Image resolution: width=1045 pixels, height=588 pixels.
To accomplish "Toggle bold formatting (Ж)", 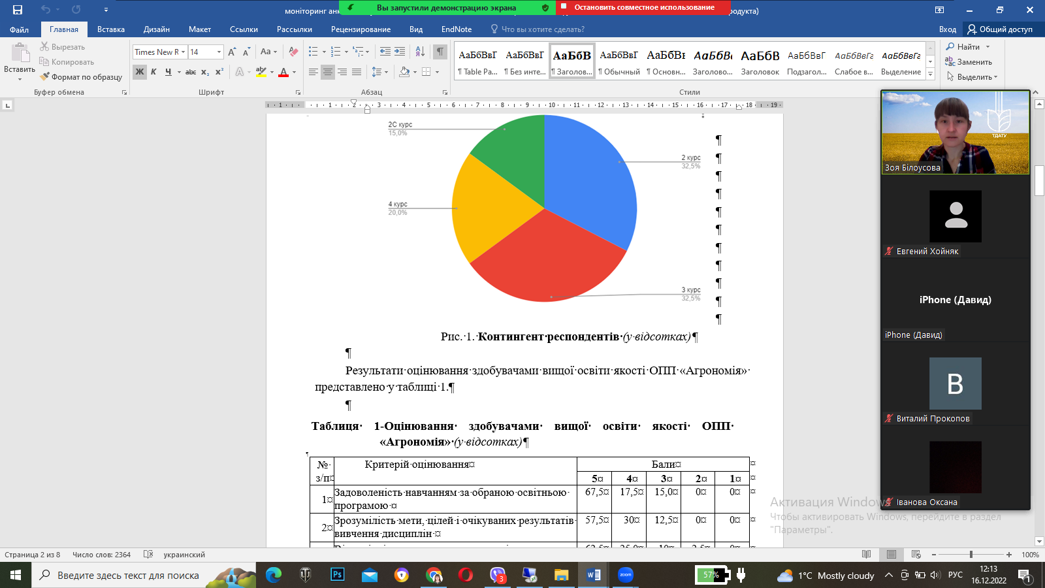I will tap(140, 72).
